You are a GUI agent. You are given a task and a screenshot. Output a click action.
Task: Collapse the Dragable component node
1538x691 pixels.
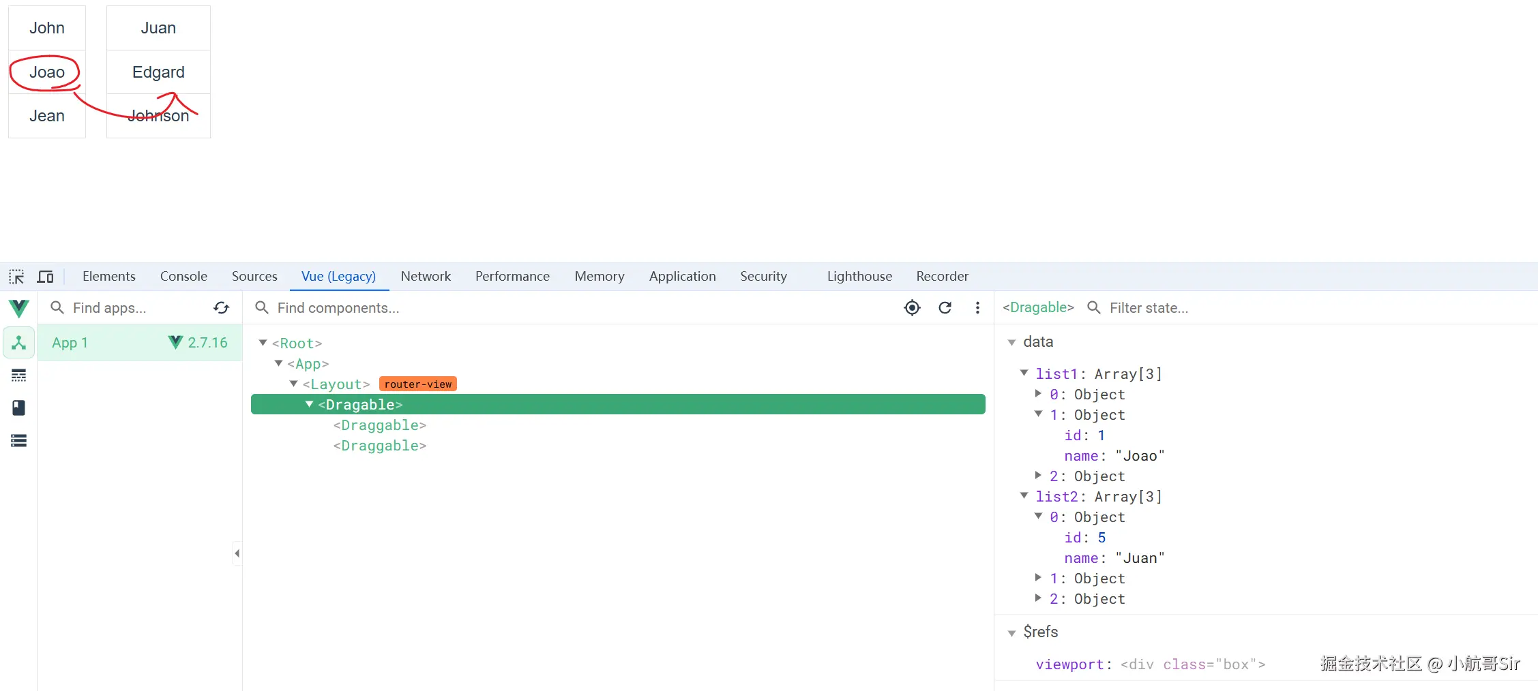coord(309,404)
